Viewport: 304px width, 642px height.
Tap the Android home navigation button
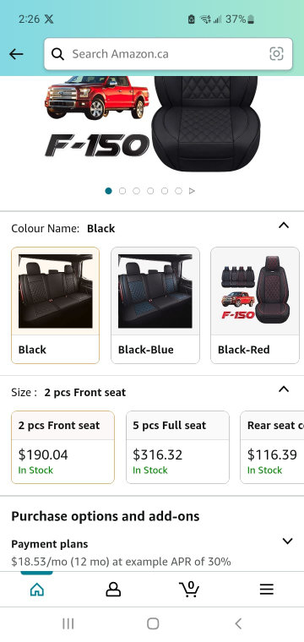tap(153, 623)
